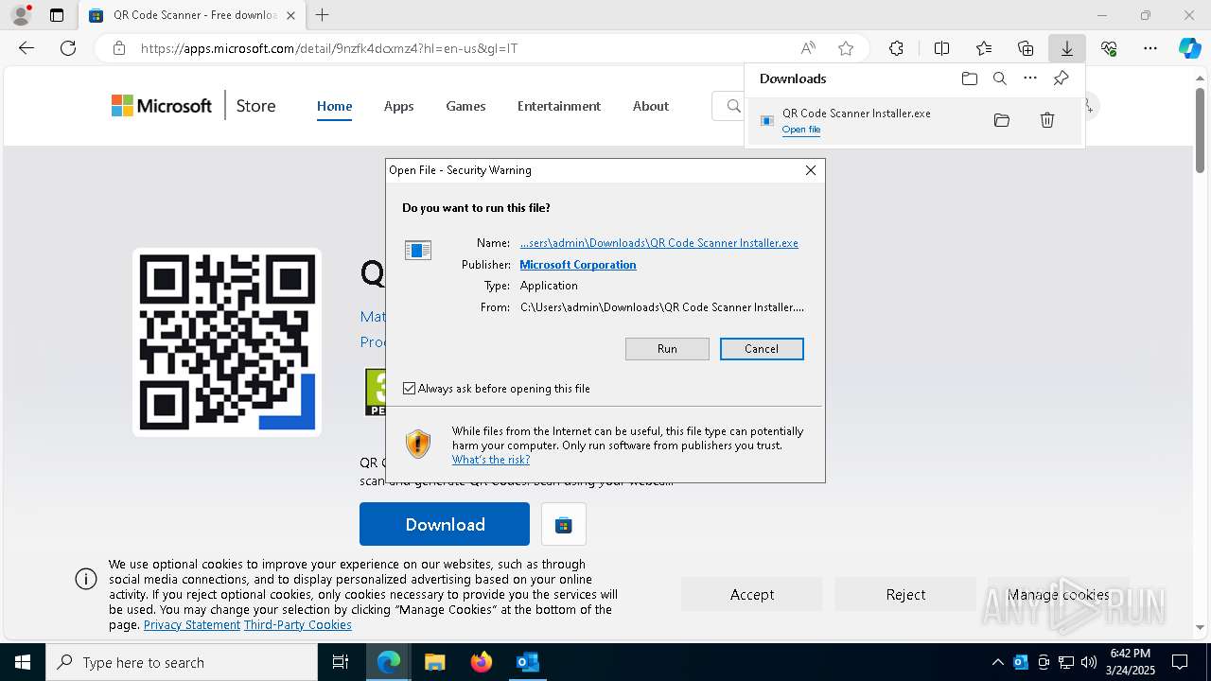
Task: Pin the Downloads panel
Action: (x=1061, y=79)
